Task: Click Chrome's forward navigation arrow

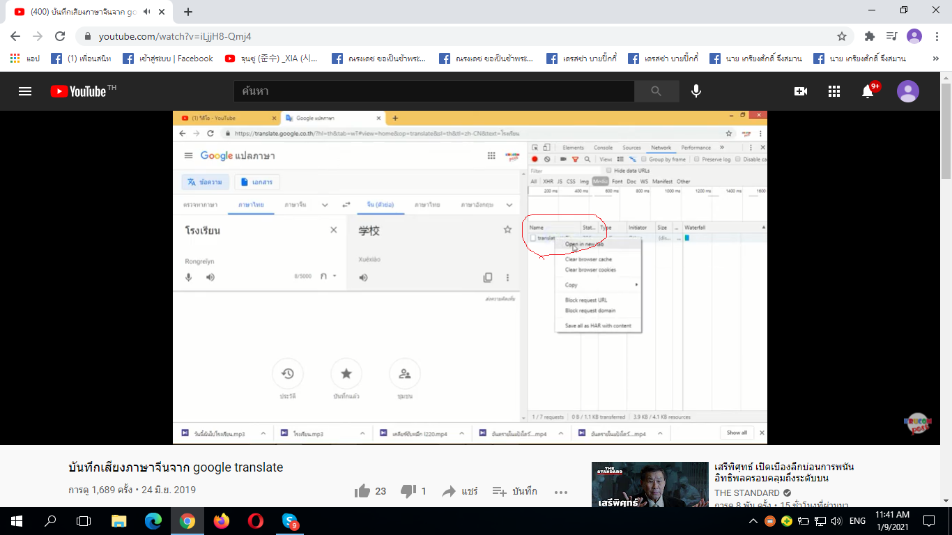Action: click(38, 36)
